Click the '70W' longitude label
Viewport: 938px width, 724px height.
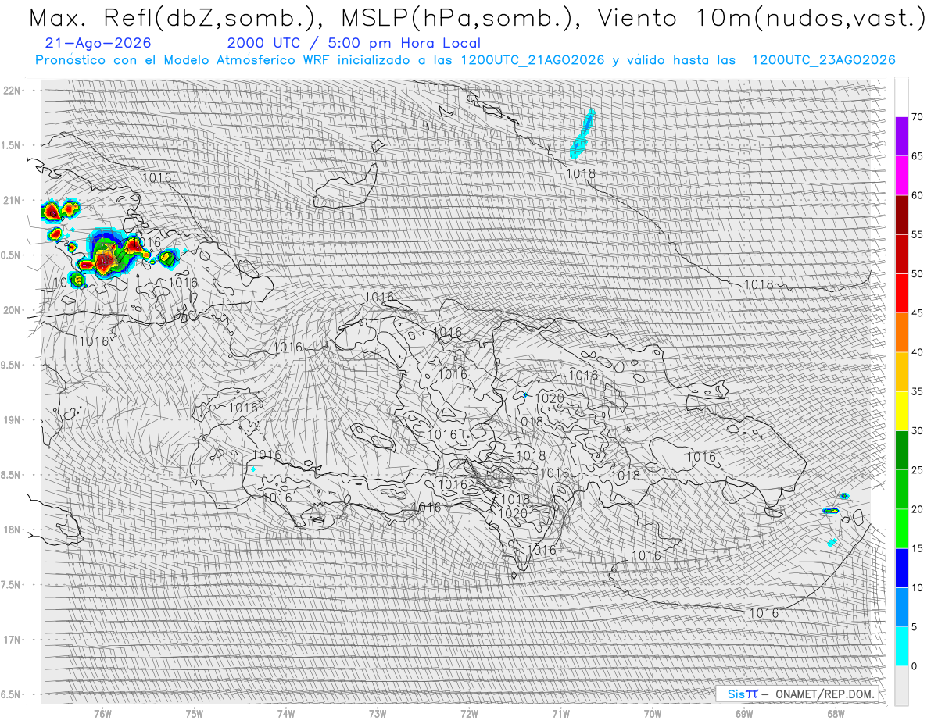653,713
